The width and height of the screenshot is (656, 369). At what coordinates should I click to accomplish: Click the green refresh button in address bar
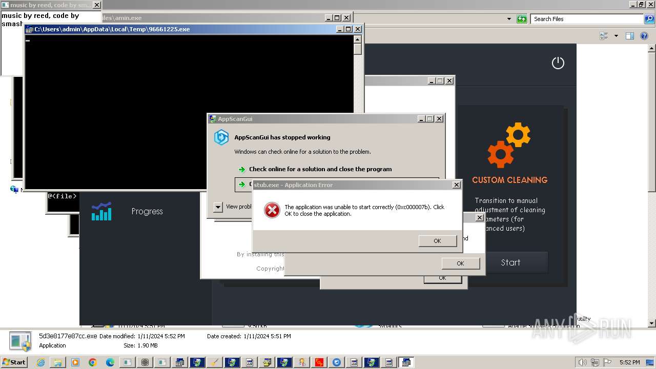(522, 19)
